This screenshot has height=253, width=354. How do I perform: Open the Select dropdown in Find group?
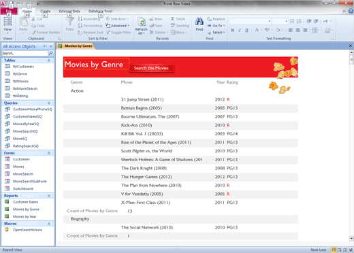[216, 33]
